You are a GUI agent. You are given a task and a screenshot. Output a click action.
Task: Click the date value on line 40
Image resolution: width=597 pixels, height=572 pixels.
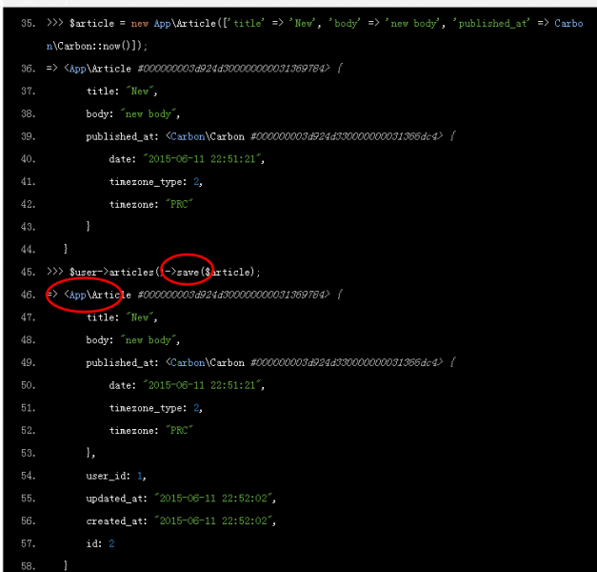pos(204,159)
